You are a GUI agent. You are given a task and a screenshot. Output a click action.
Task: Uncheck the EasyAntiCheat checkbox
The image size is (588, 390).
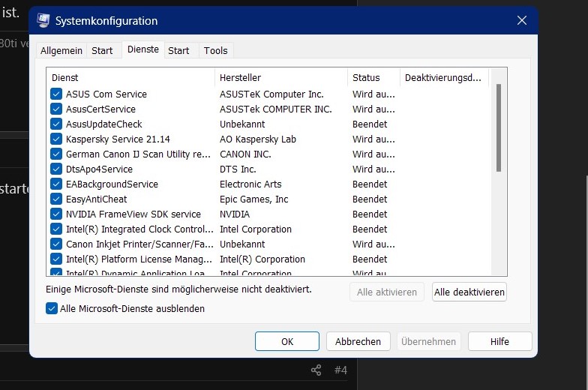click(x=56, y=199)
